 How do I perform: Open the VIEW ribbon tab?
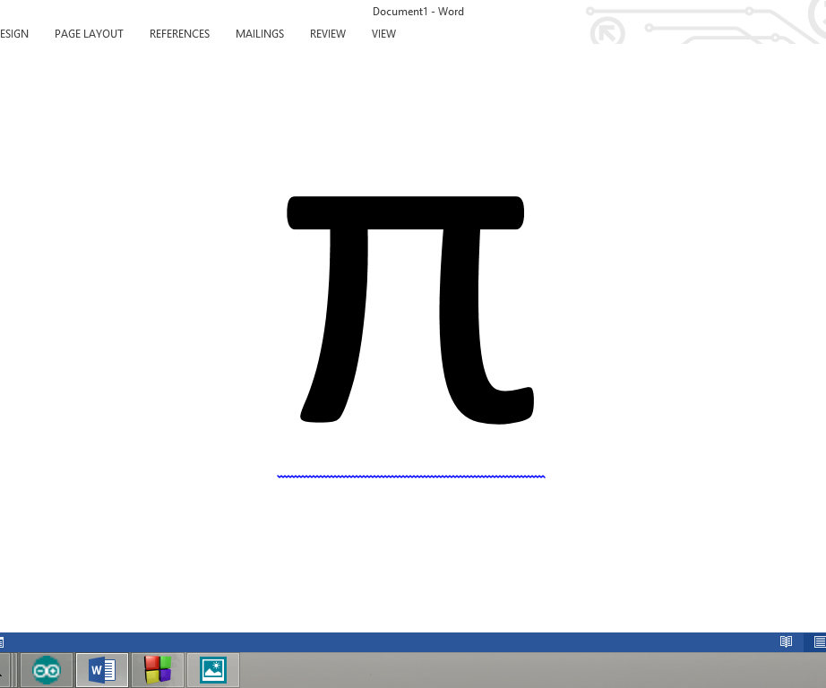click(383, 33)
